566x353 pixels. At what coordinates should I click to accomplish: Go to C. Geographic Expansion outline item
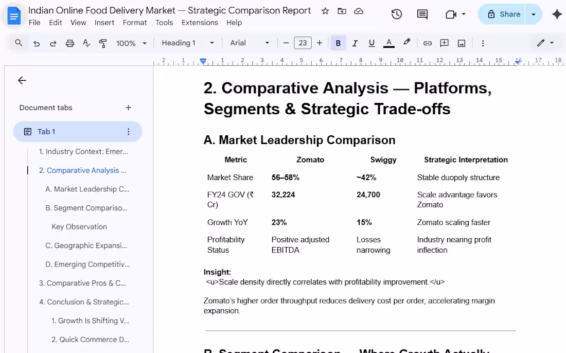coord(86,245)
